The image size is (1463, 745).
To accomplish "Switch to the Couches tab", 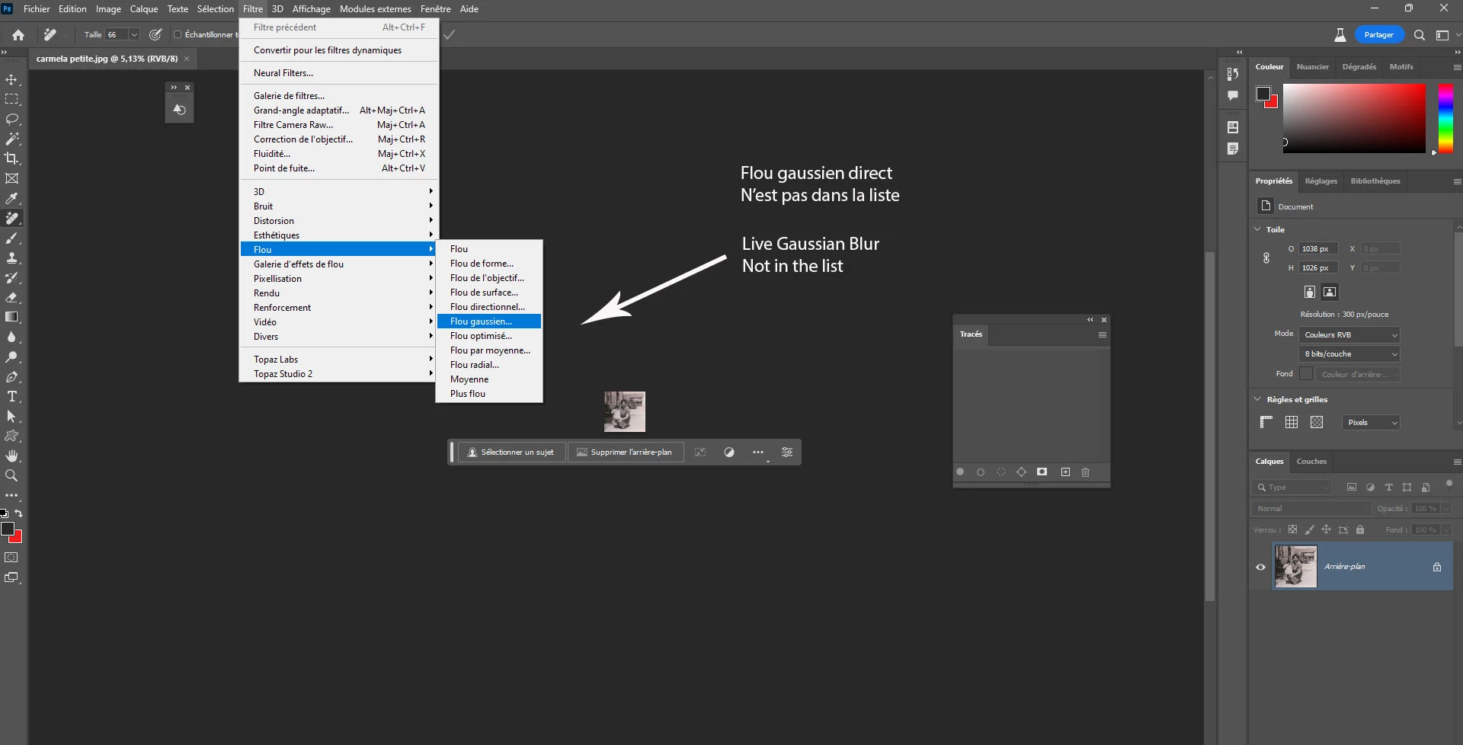I will pyautogui.click(x=1311, y=462).
